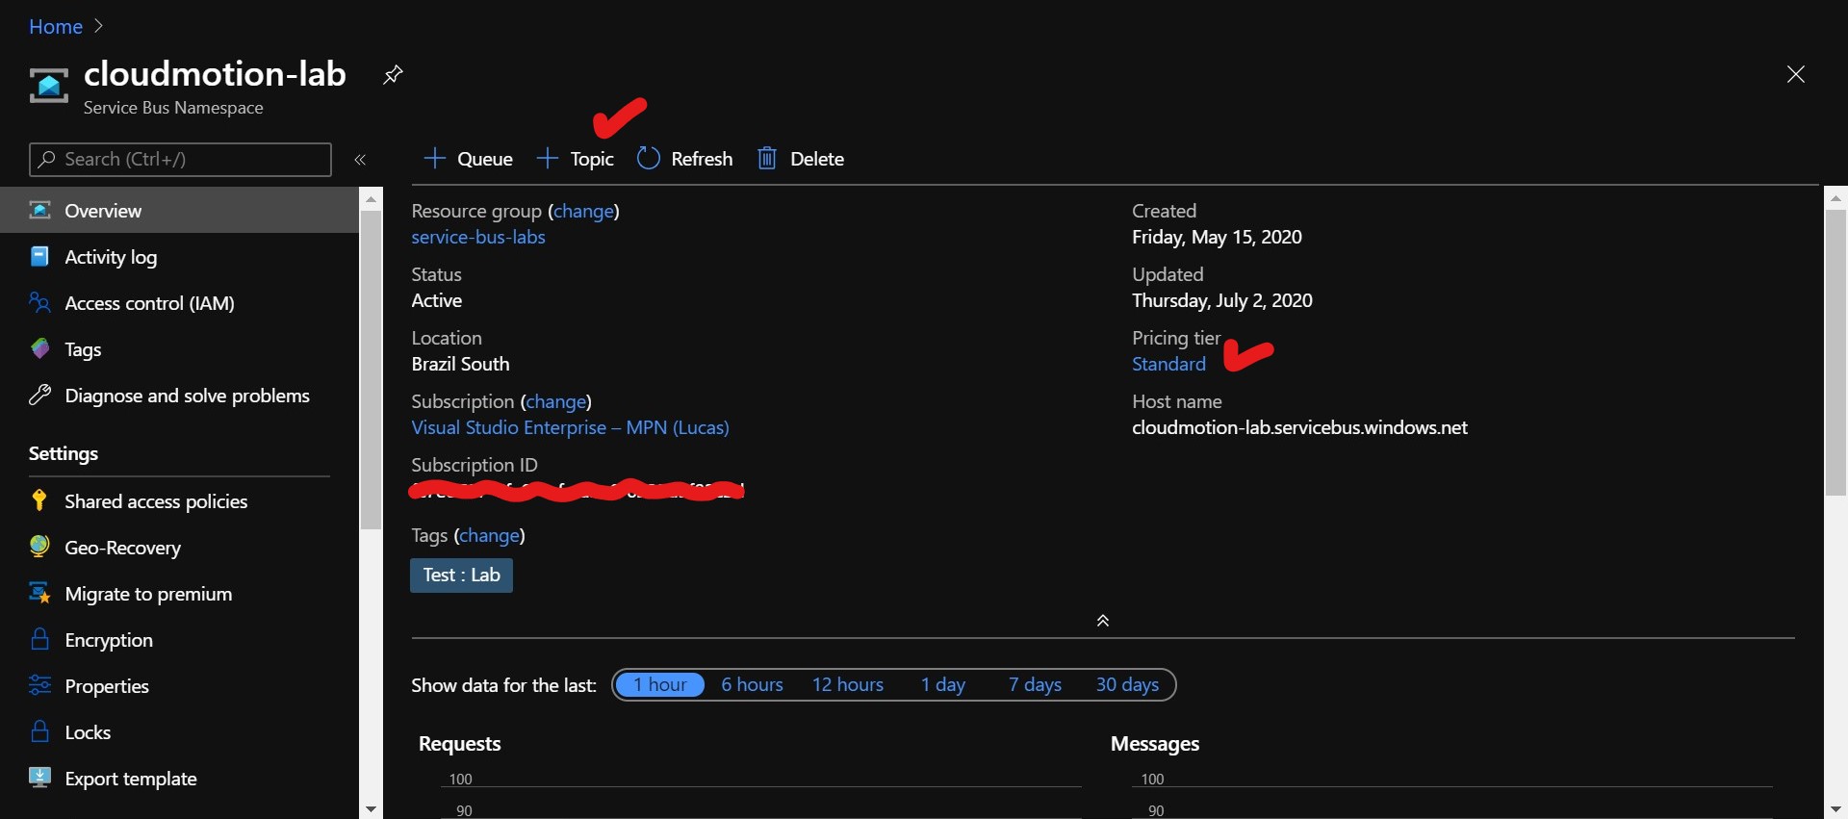The height and width of the screenshot is (819, 1848).
Task: Change the Subscription
Action: click(555, 401)
